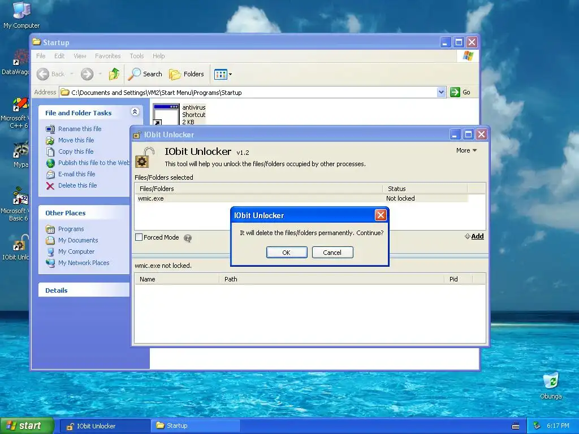Select Microsoft Visual Basic 6 desktop icon

coord(15,203)
